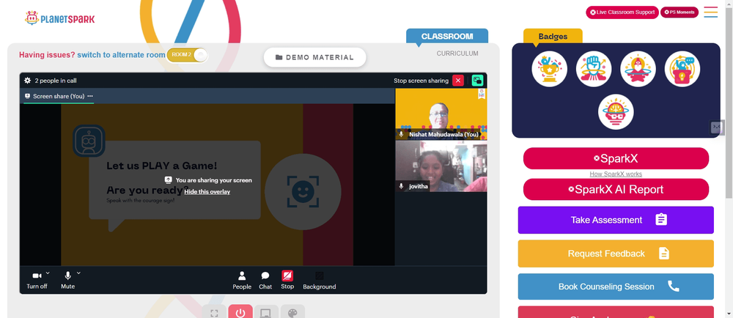
Task: Click the scan face smiley icon in shared screen
Action: point(303,191)
